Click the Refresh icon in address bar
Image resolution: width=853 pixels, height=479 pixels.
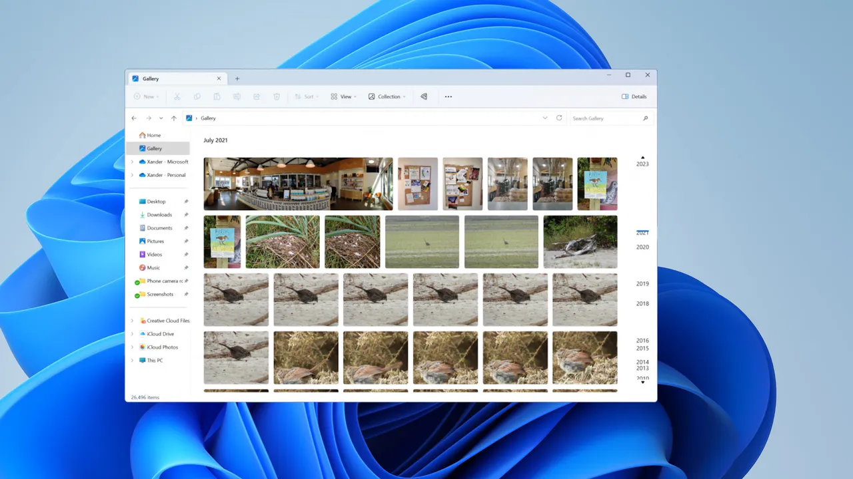559,118
